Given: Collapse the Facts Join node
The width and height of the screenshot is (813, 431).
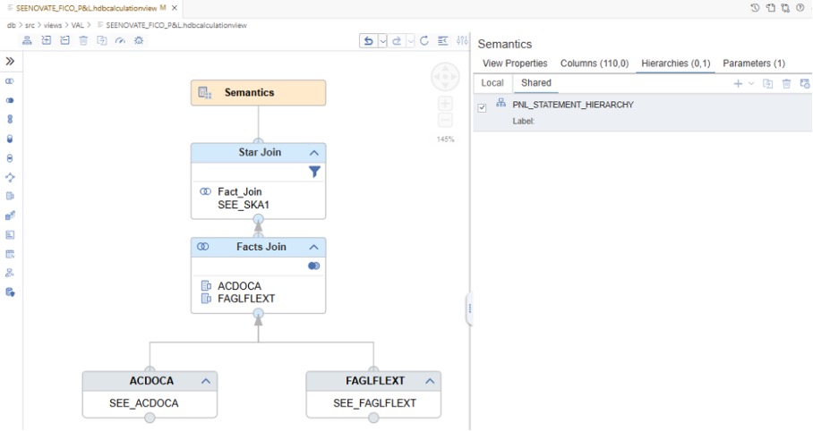Looking at the screenshot, I should click(313, 248).
